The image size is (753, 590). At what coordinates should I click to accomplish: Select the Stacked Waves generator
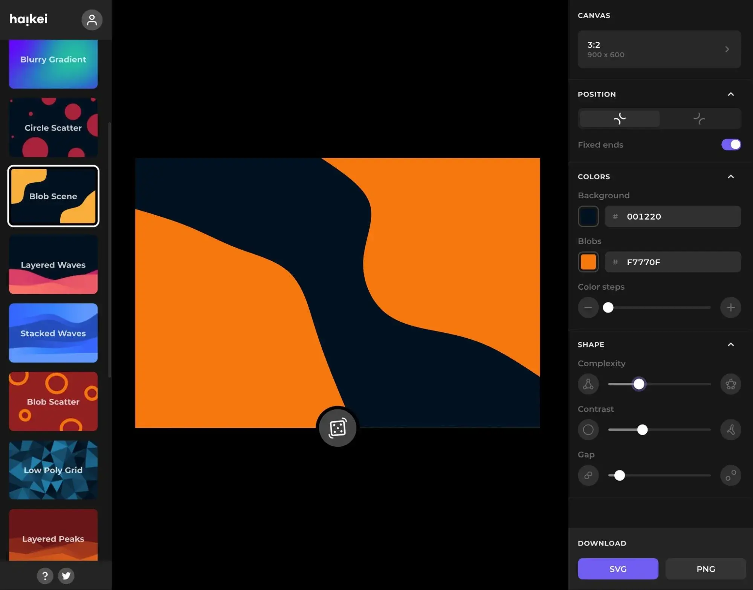pyautogui.click(x=53, y=333)
